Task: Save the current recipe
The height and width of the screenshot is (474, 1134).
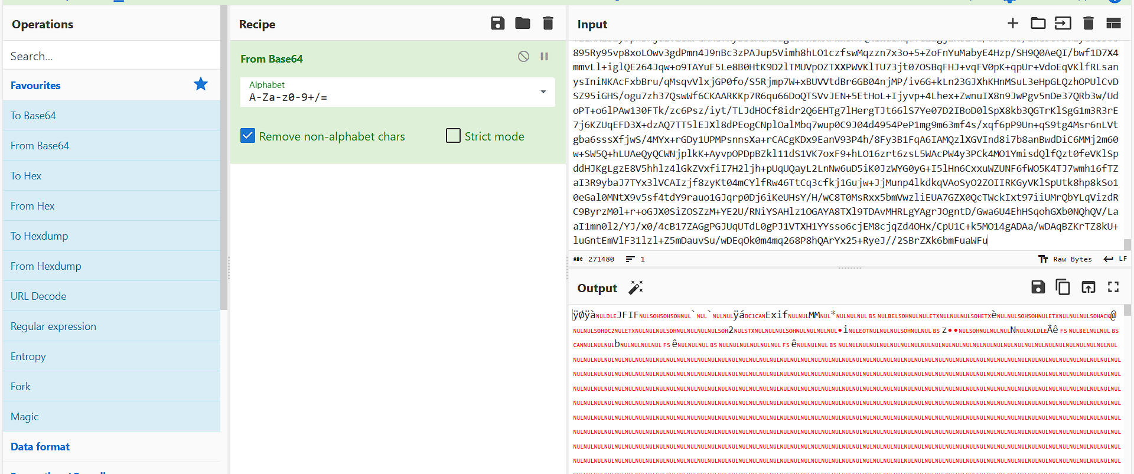Action: click(498, 24)
